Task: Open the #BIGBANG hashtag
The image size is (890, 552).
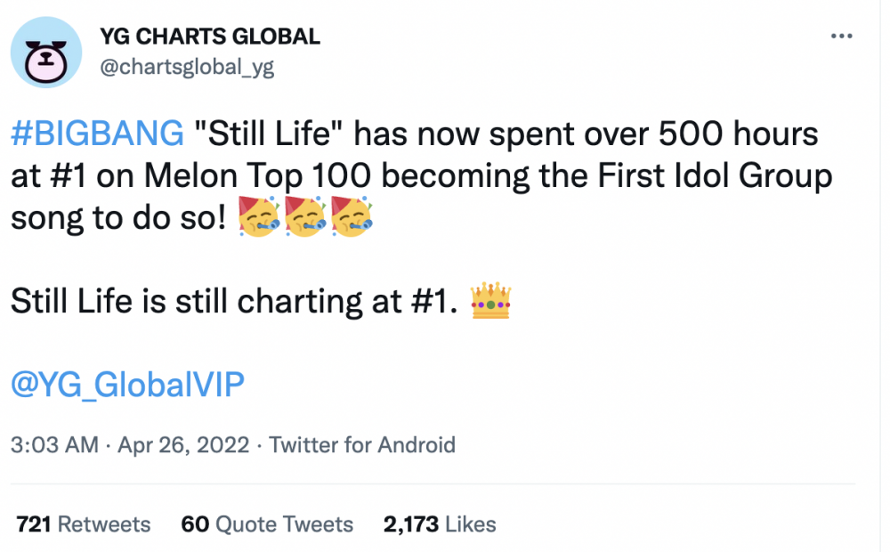Action: pos(95,135)
